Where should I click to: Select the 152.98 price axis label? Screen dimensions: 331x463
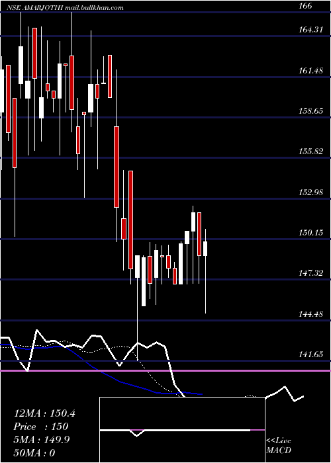point(310,192)
